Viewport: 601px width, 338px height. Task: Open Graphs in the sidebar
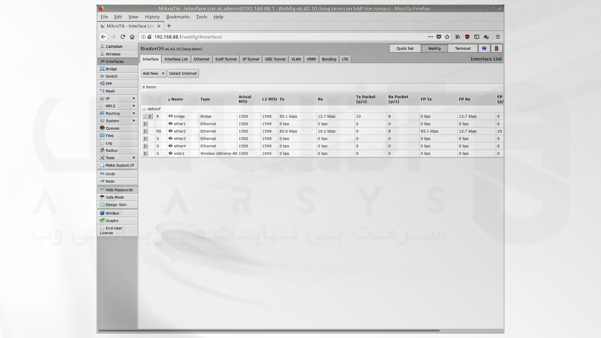[117, 221]
